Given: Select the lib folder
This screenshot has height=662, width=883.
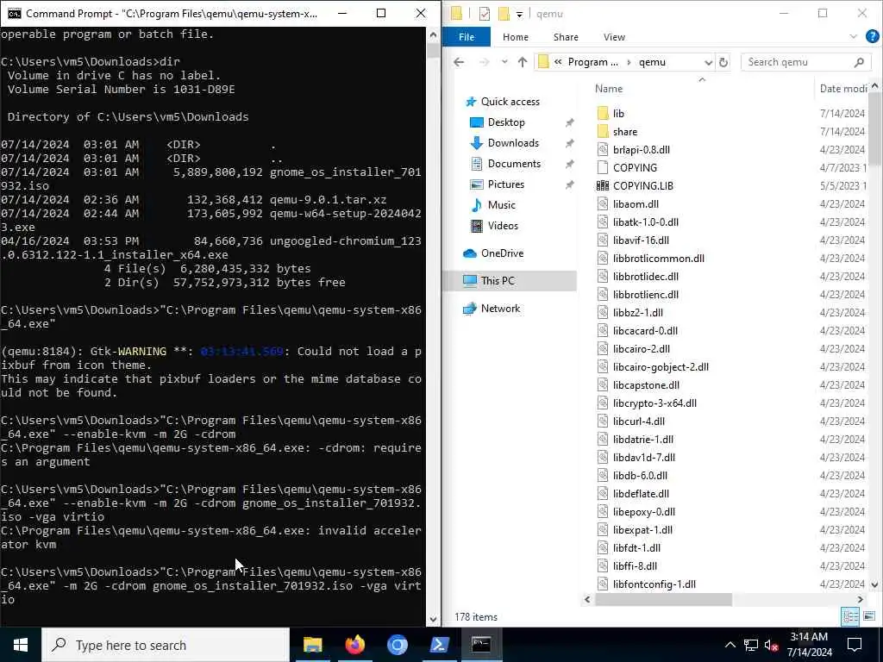Looking at the screenshot, I should click(x=618, y=113).
